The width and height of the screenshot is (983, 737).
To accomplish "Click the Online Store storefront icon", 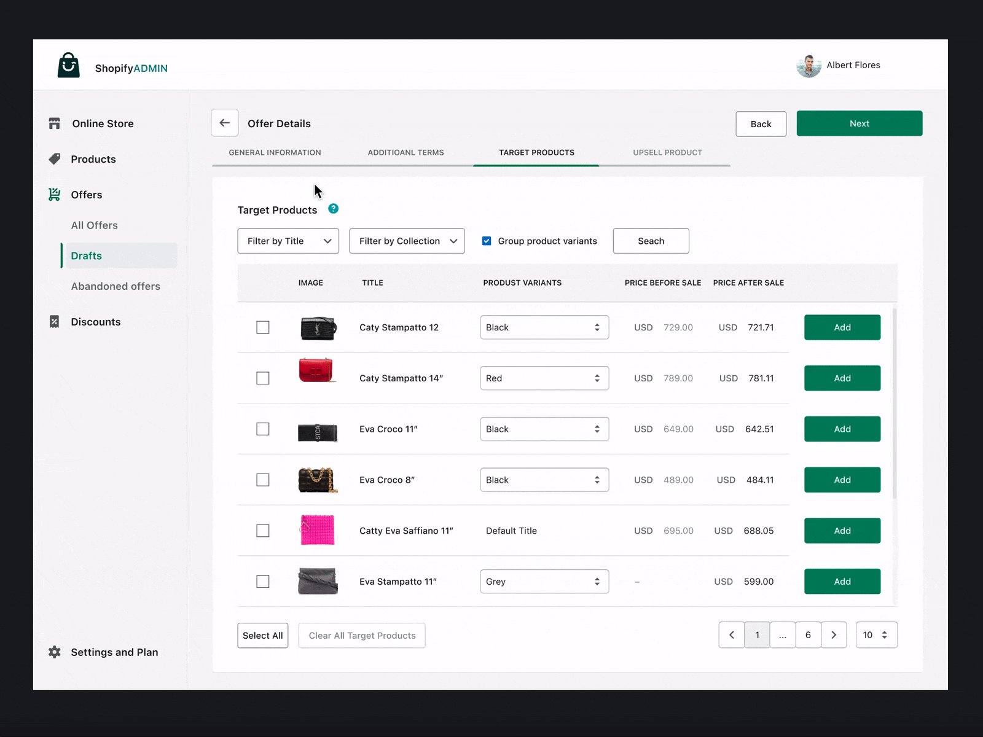I will click(x=55, y=123).
